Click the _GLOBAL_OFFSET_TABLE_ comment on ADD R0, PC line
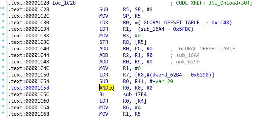This screenshot has height=118, width=260. (207, 49)
